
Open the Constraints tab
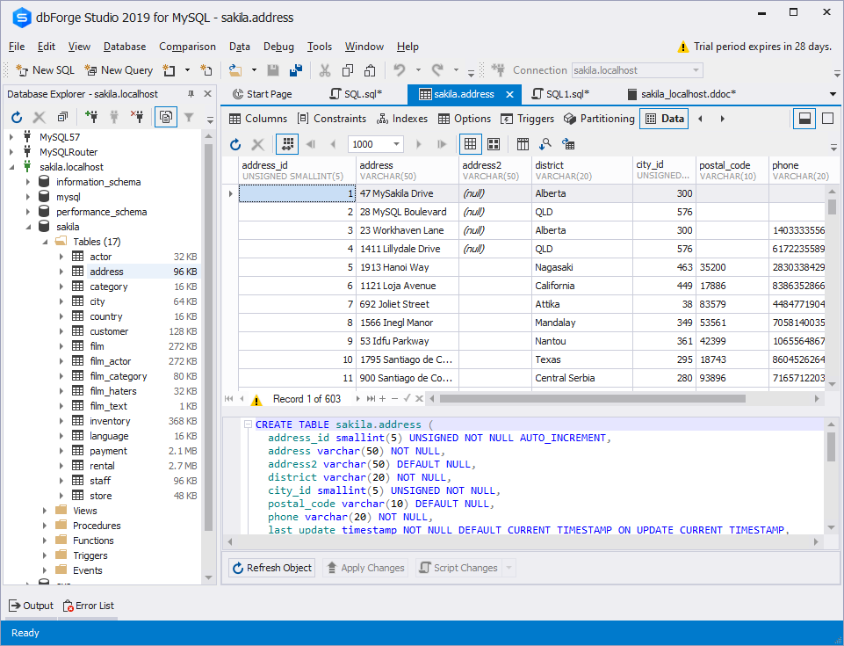332,119
